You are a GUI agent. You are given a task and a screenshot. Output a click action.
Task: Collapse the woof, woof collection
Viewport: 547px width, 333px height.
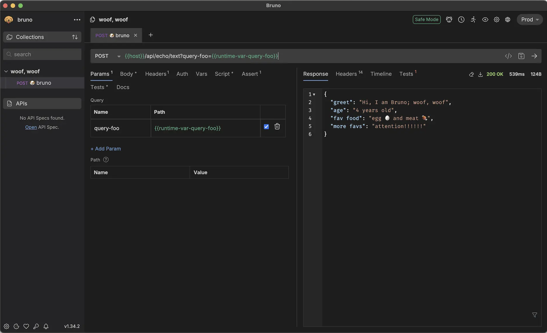pos(6,71)
